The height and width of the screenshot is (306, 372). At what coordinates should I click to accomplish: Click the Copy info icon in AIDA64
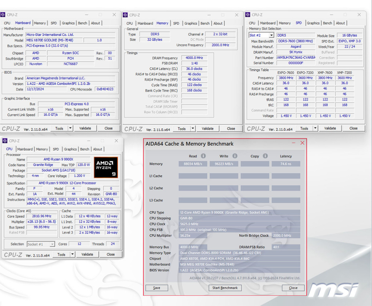click(x=265, y=156)
